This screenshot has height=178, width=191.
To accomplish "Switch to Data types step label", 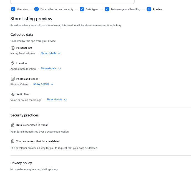I will (x=92, y=9).
